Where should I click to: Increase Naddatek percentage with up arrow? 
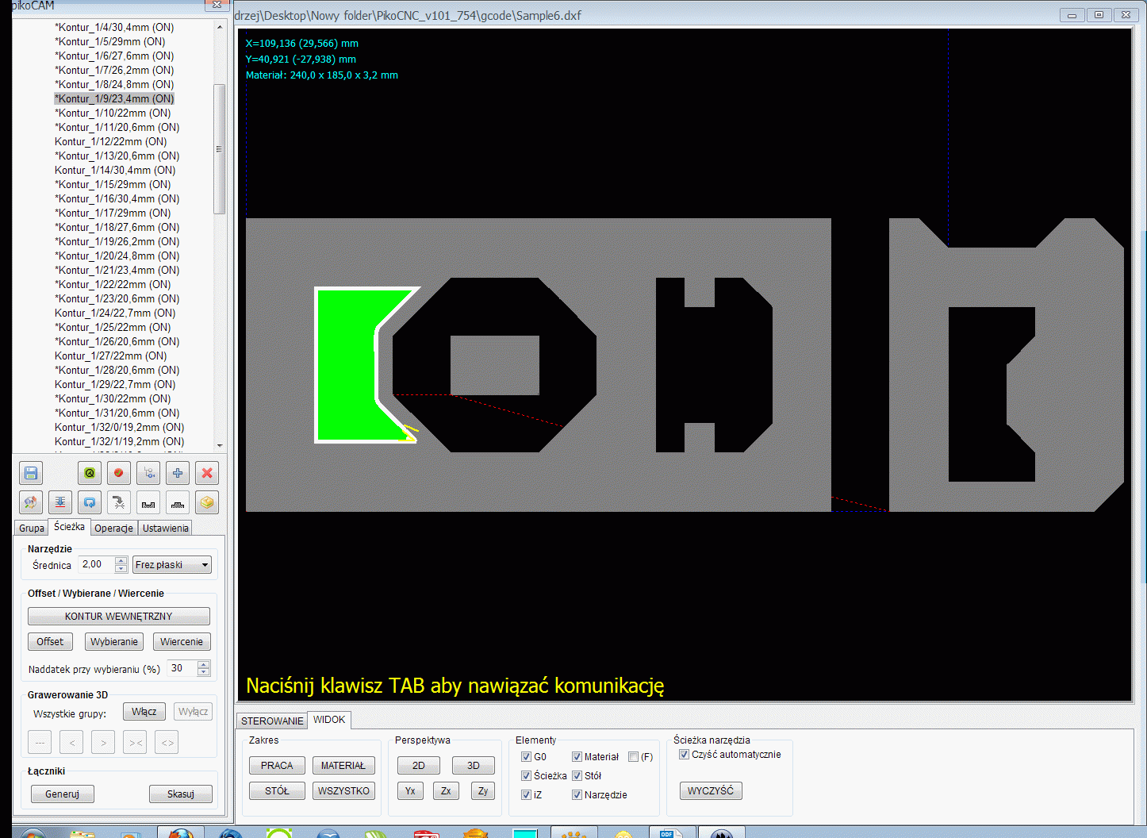click(x=204, y=664)
